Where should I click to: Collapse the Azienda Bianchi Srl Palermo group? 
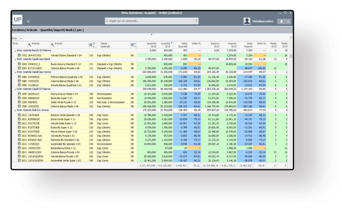(14, 51)
